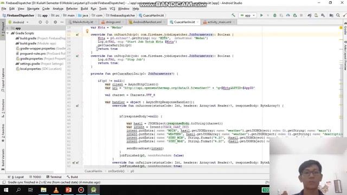Open File Explorer from Windows taskbar
The width and height of the screenshot is (347, 195).
coord(43,190)
